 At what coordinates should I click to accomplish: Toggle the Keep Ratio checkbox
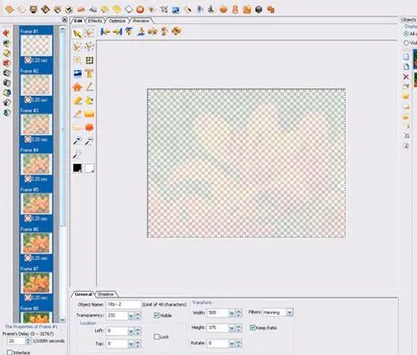pyautogui.click(x=253, y=327)
